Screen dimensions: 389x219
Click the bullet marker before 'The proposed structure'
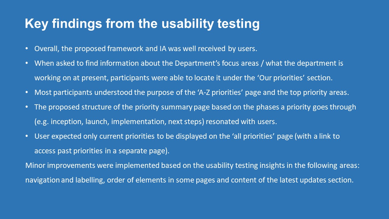[x=27, y=107]
